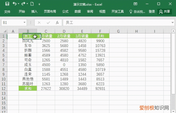
Task: Click cell with value 2500
Action: click(x=46, y=41)
